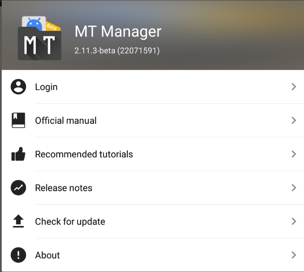The height and width of the screenshot is (272, 304).
Task: Click the arrow at the About row
Action: click(x=294, y=255)
